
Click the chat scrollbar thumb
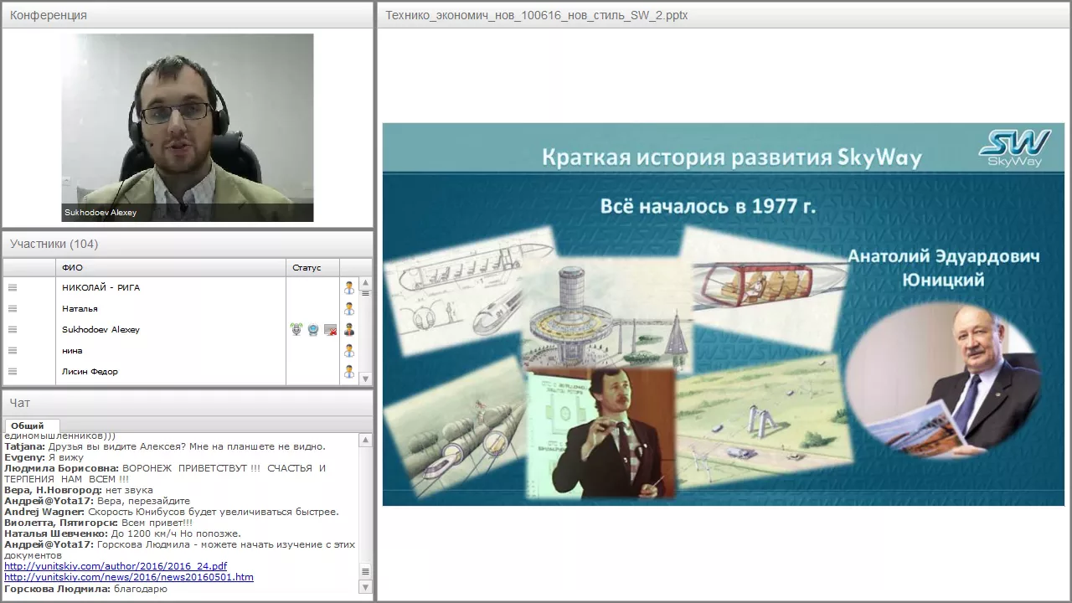tap(365, 572)
